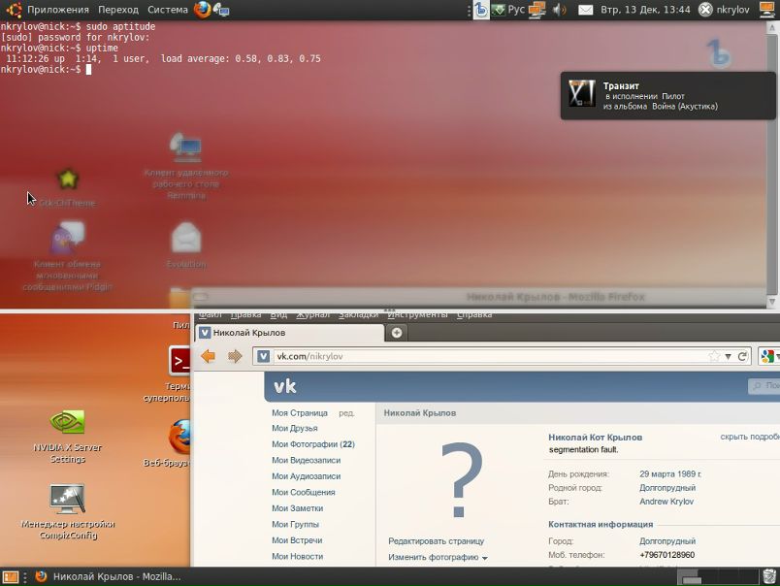This screenshot has width=780, height=586.
Task: Reload the page in Firefox
Action: point(743,356)
